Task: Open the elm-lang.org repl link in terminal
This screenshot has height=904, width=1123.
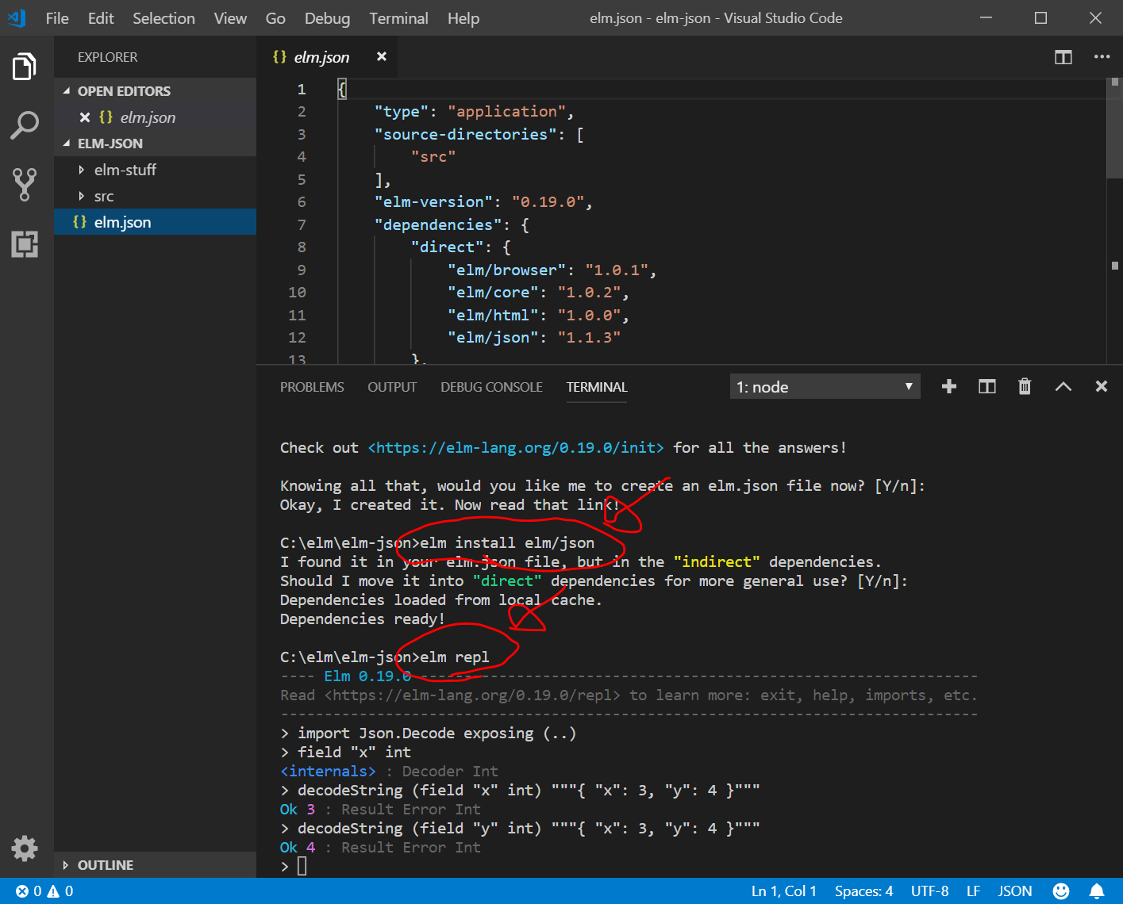Action: click(x=472, y=695)
